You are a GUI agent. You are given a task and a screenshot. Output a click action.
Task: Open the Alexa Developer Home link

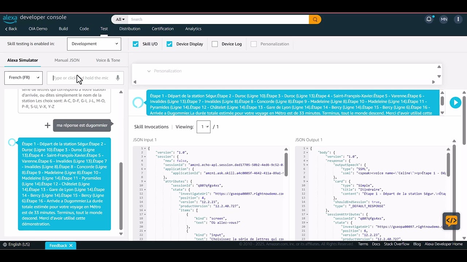click(444, 244)
